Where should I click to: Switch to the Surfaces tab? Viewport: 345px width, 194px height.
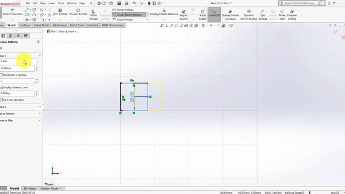pos(25,25)
